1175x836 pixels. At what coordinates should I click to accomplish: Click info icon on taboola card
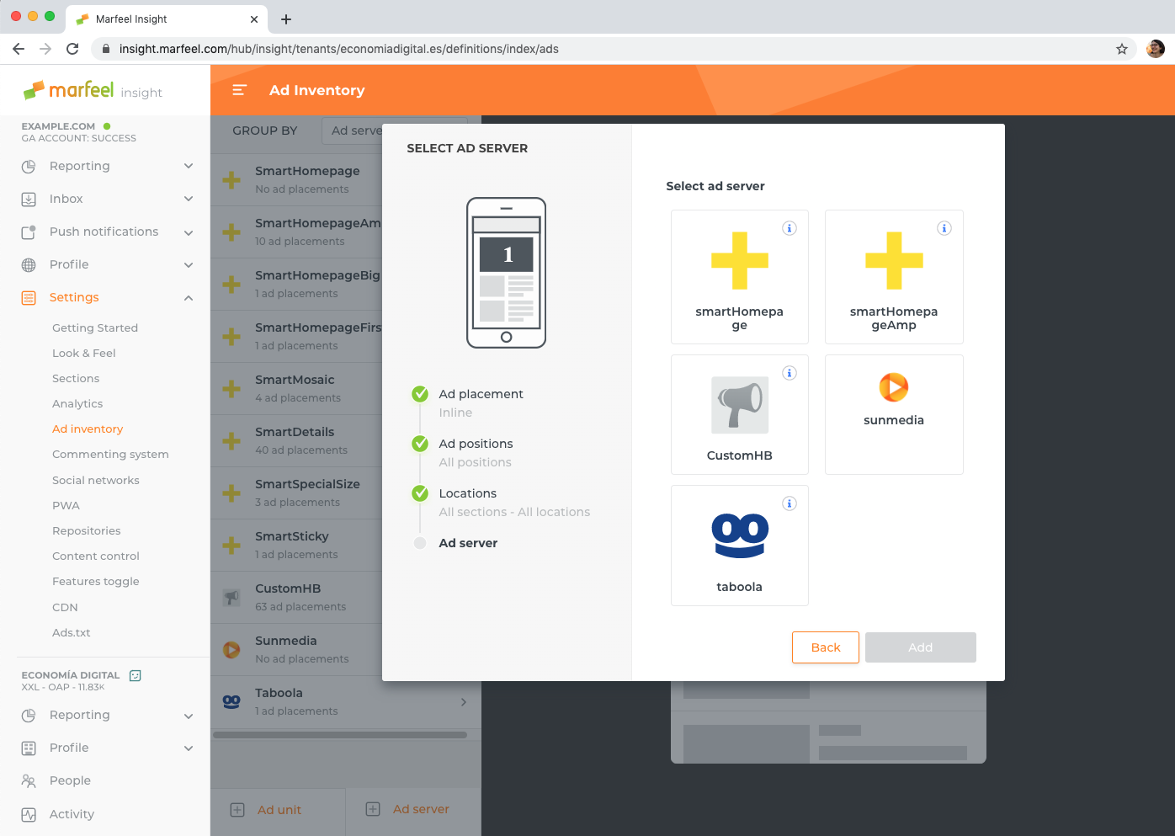pyautogui.click(x=790, y=503)
